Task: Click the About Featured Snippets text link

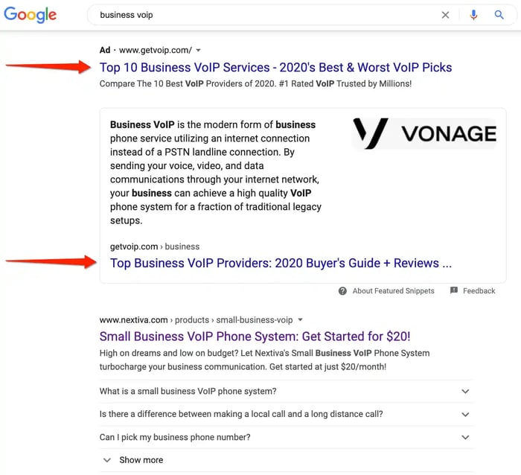Action: pyautogui.click(x=393, y=291)
